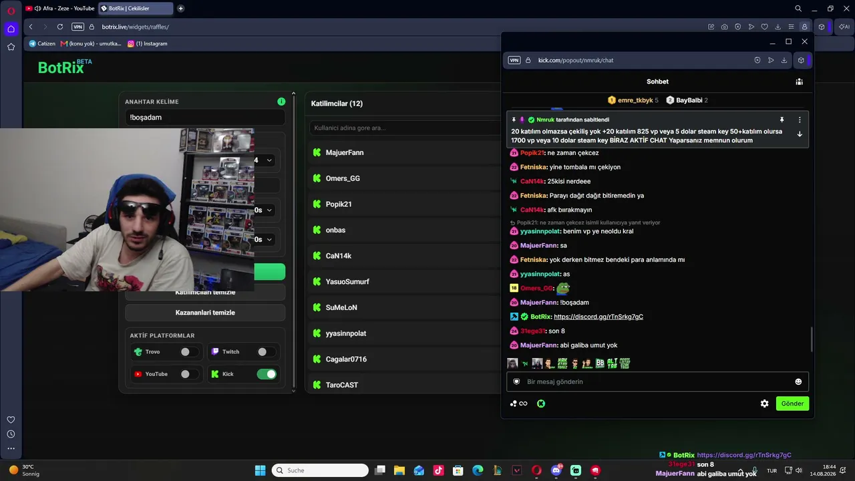
Task: Open the new tab plus button
Action: click(x=180, y=9)
